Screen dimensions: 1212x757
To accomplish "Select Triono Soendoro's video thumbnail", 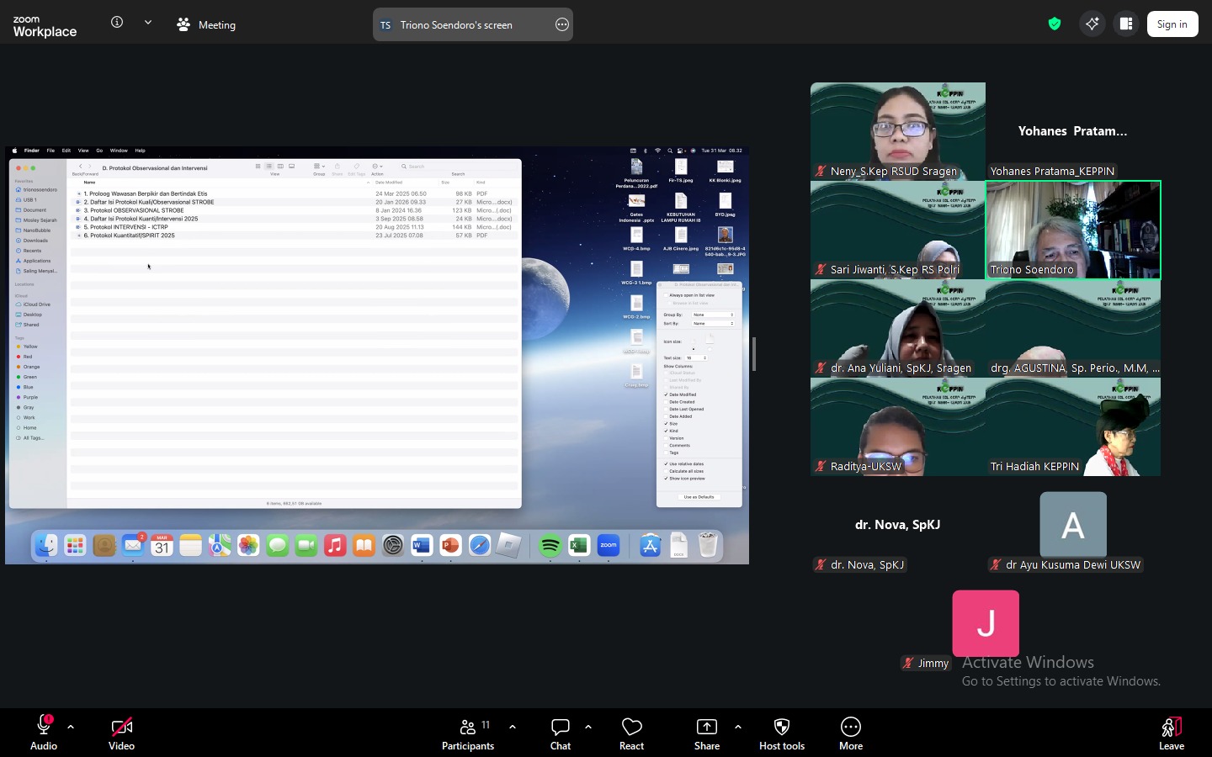I will point(1073,230).
